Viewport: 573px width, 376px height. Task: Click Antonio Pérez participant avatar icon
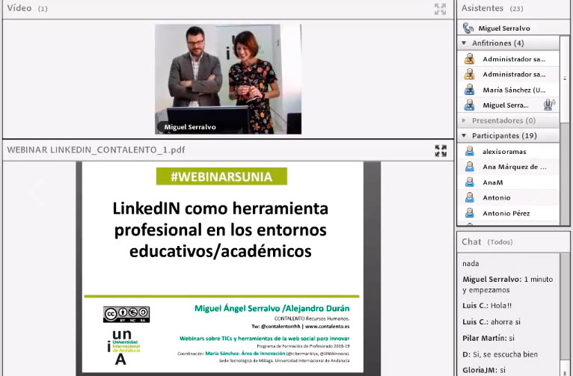469,213
